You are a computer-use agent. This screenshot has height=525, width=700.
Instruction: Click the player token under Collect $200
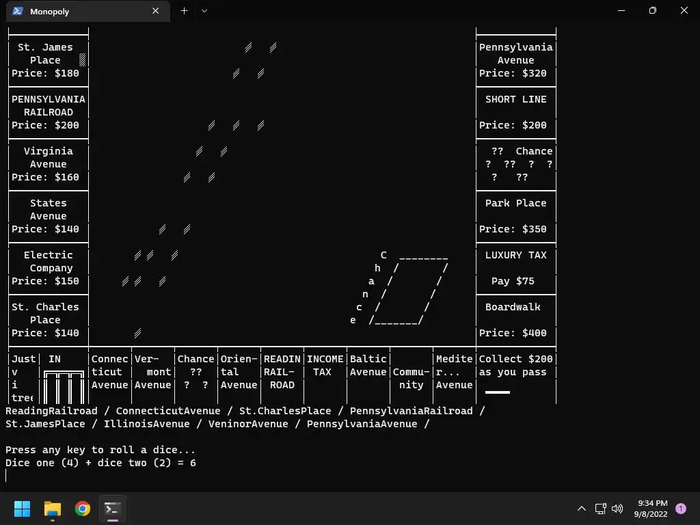[x=498, y=392]
